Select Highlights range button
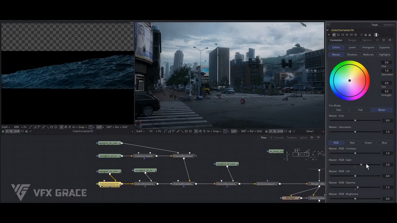The width and height of the screenshot is (397, 223). (x=384, y=55)
